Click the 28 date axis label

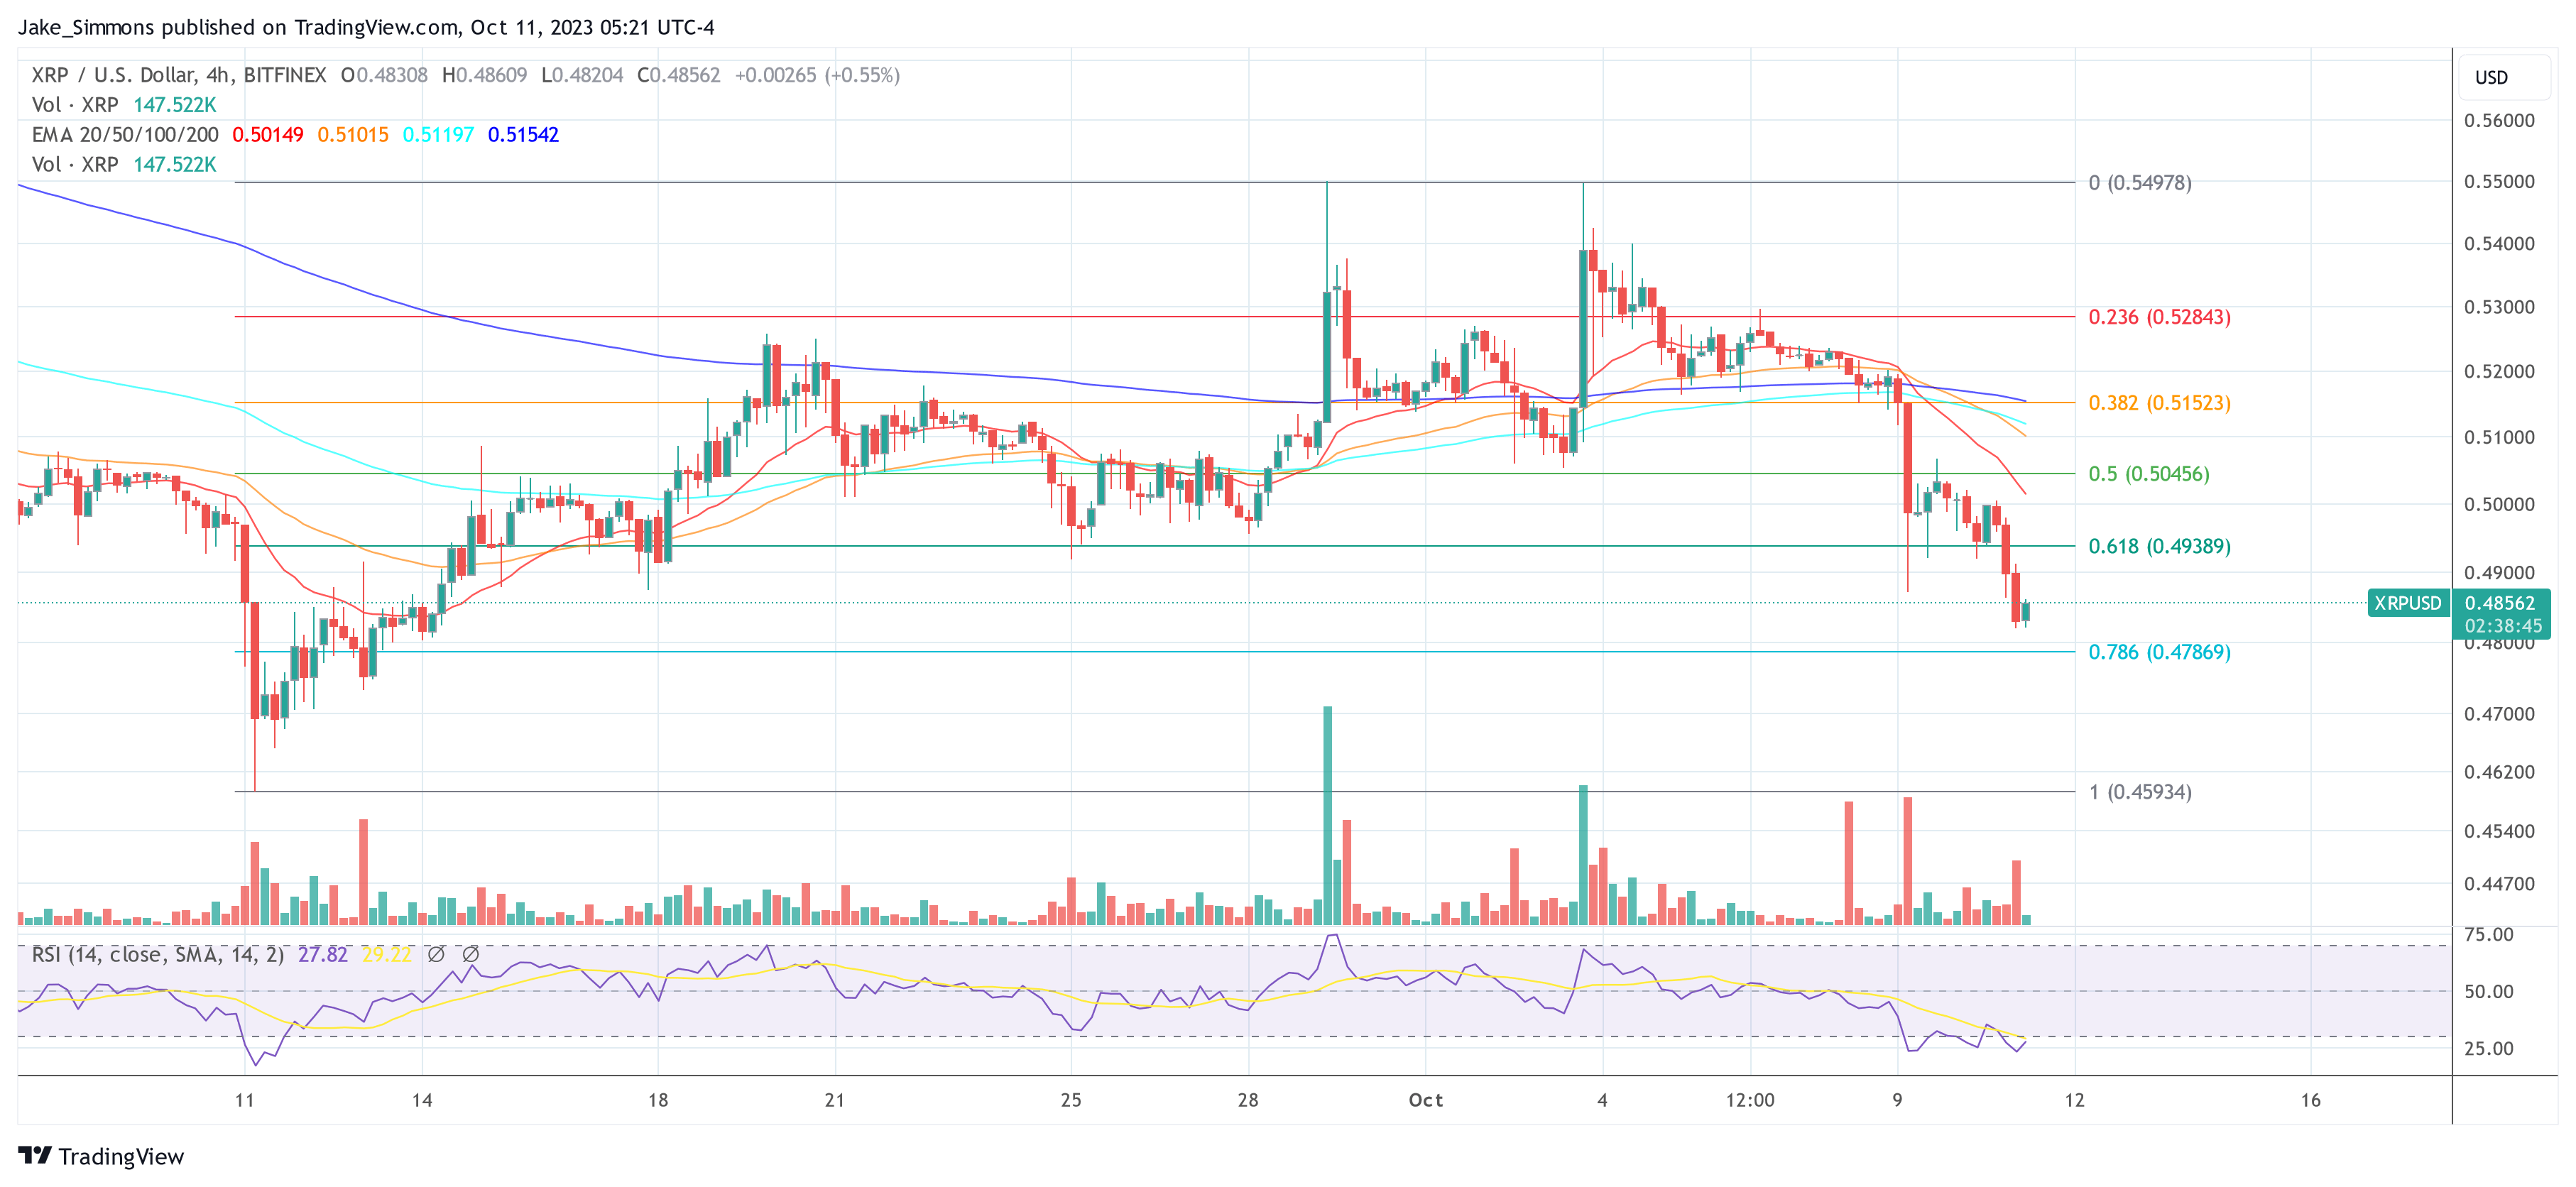tap(1248, 1100)
